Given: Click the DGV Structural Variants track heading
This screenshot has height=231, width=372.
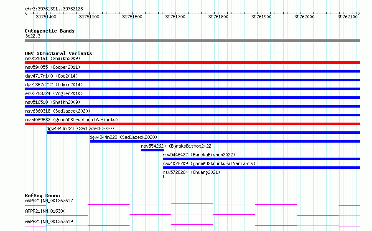Looking at the screenshot, I should 59,53.
